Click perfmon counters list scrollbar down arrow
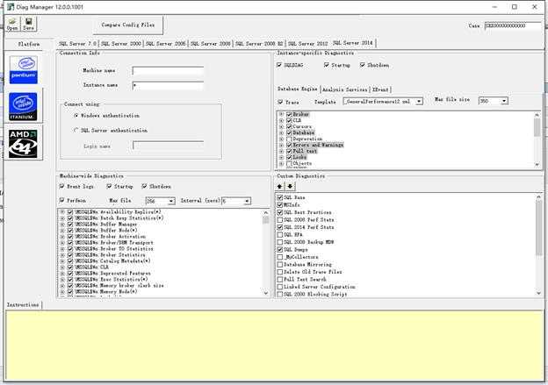 (x=266, y=293)
